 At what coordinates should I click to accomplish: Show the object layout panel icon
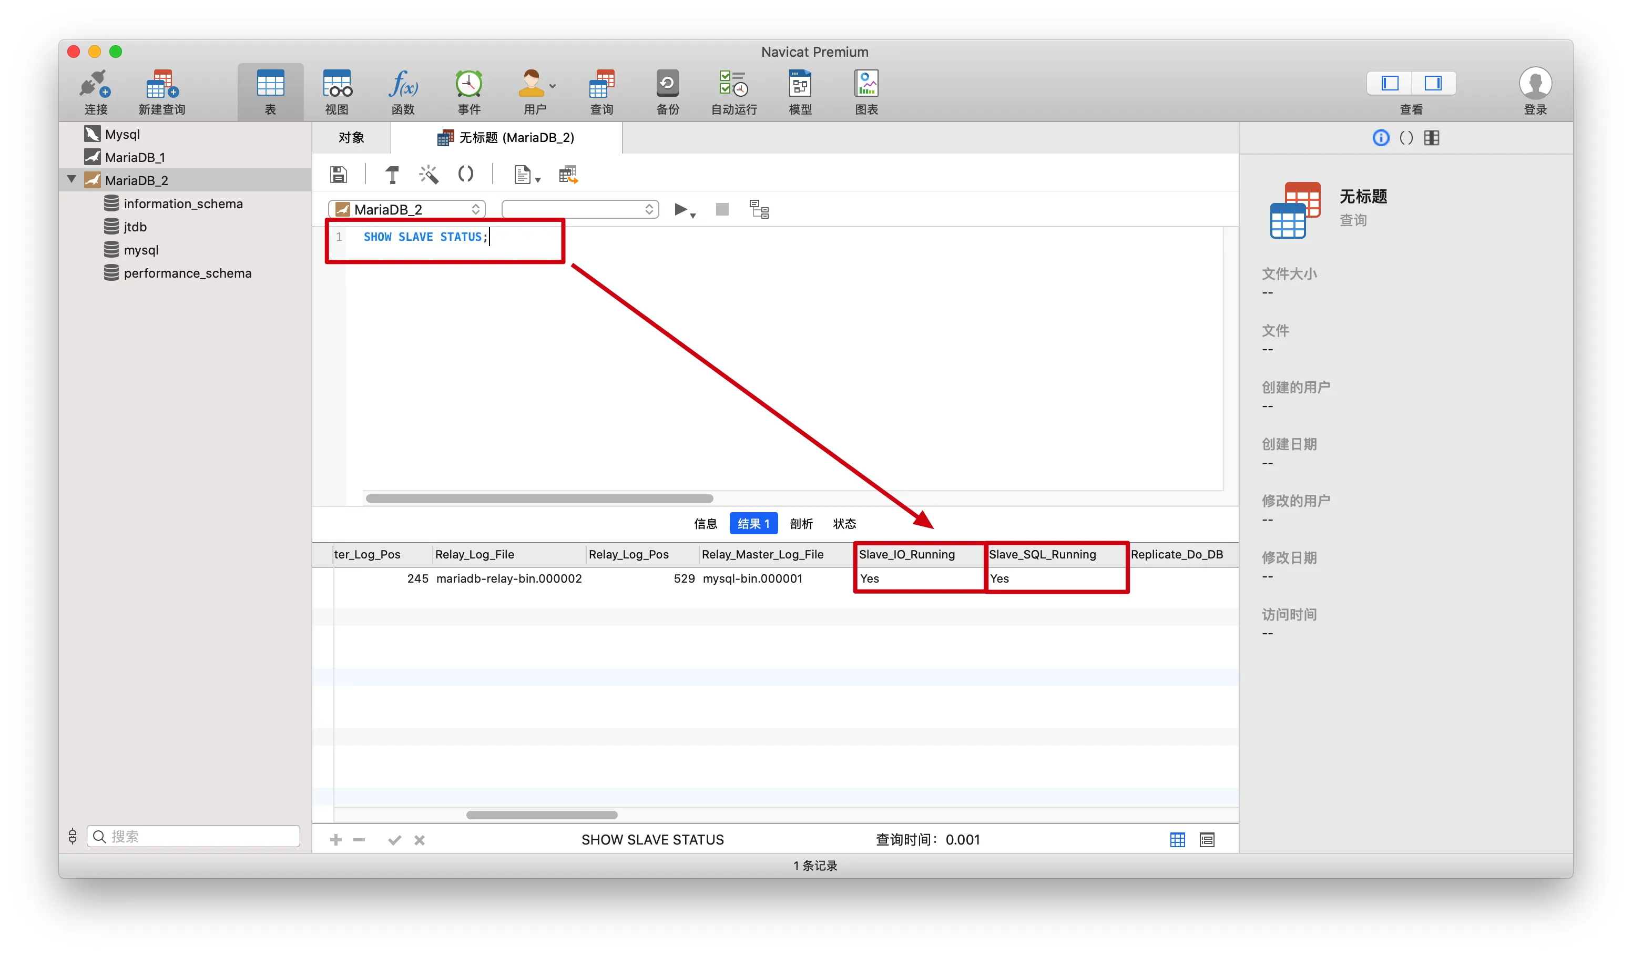coord(1431,137)
